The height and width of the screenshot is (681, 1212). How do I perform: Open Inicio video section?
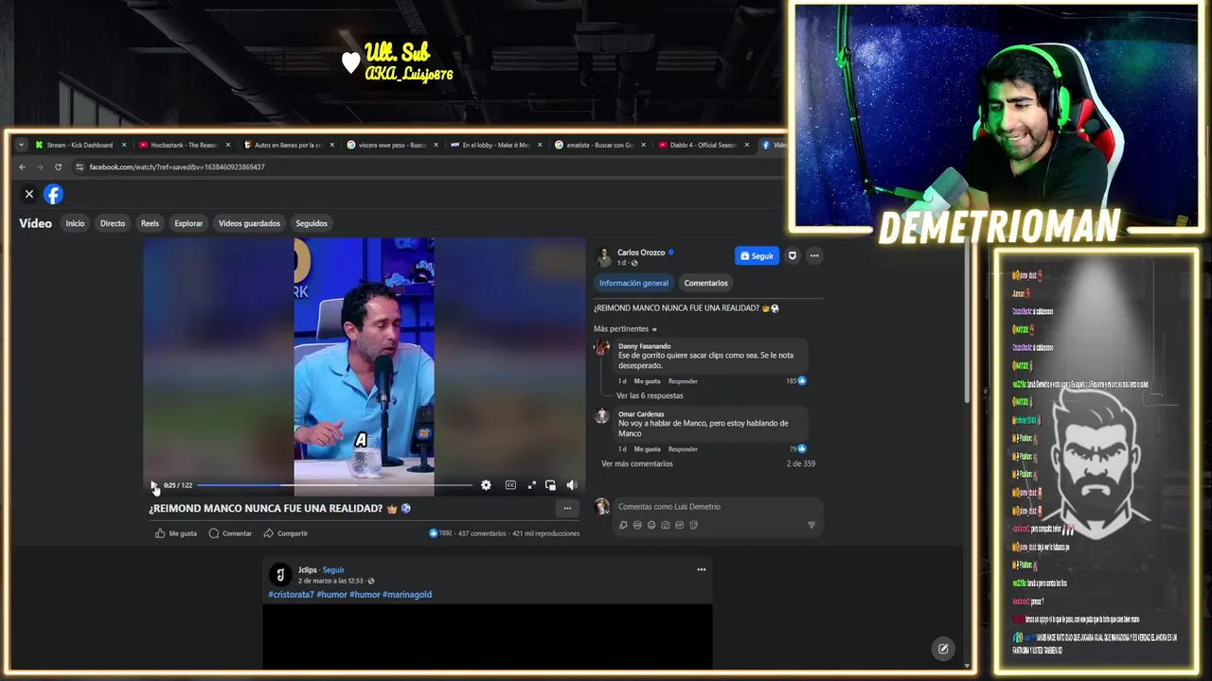tap(75, 223)
